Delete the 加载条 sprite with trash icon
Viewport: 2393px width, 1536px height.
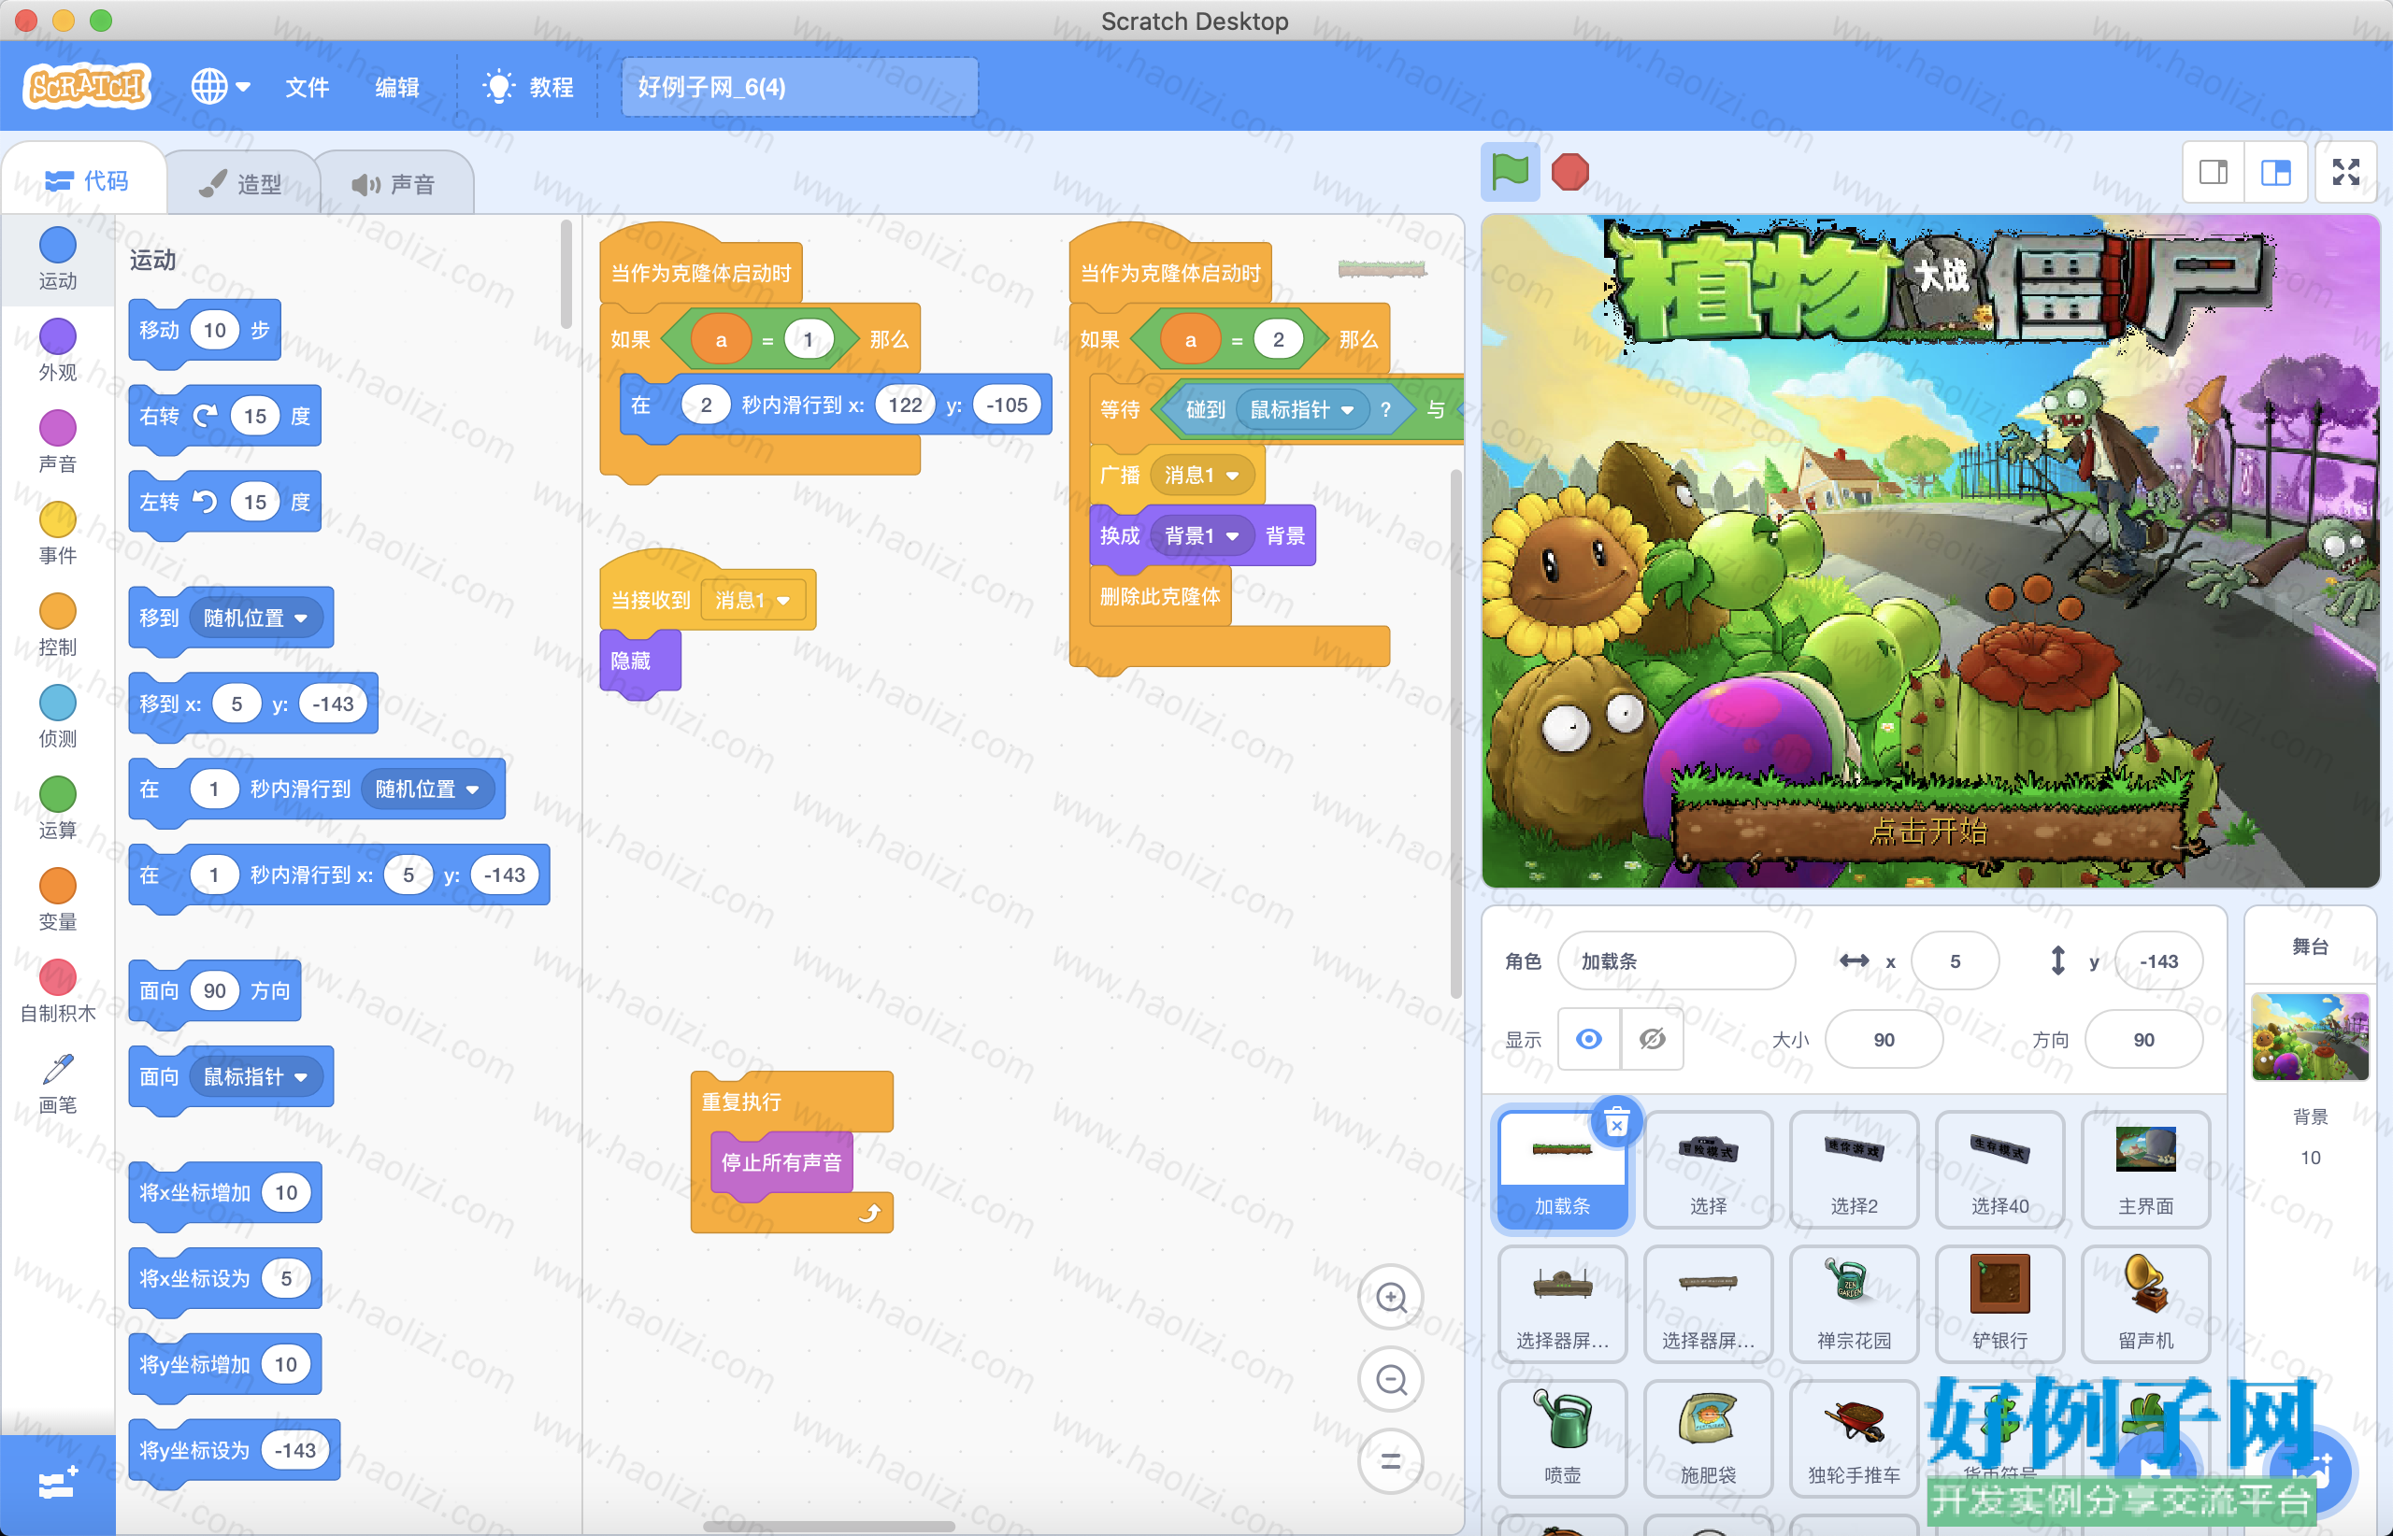coord(1616,1122)
